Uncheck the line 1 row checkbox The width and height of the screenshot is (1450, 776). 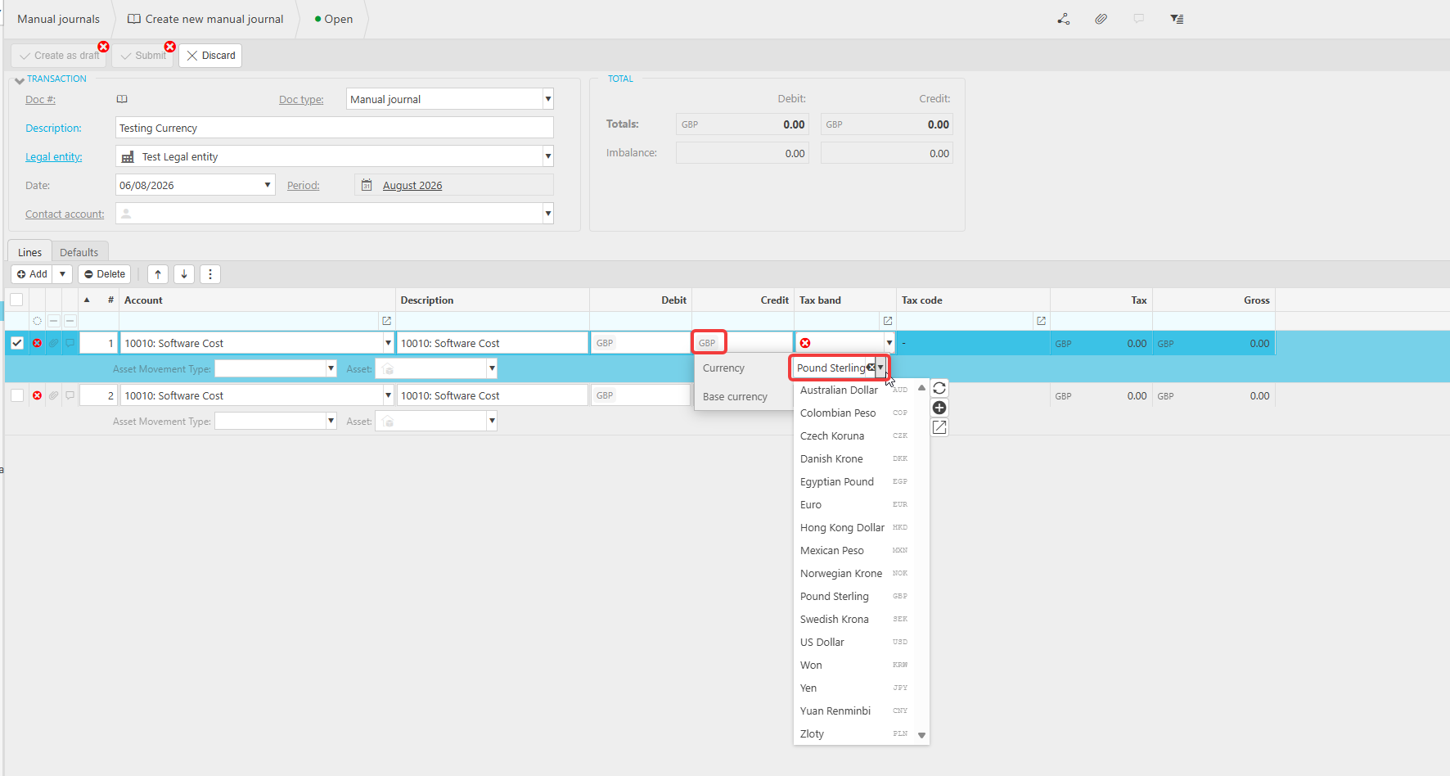tap(17, 343)
